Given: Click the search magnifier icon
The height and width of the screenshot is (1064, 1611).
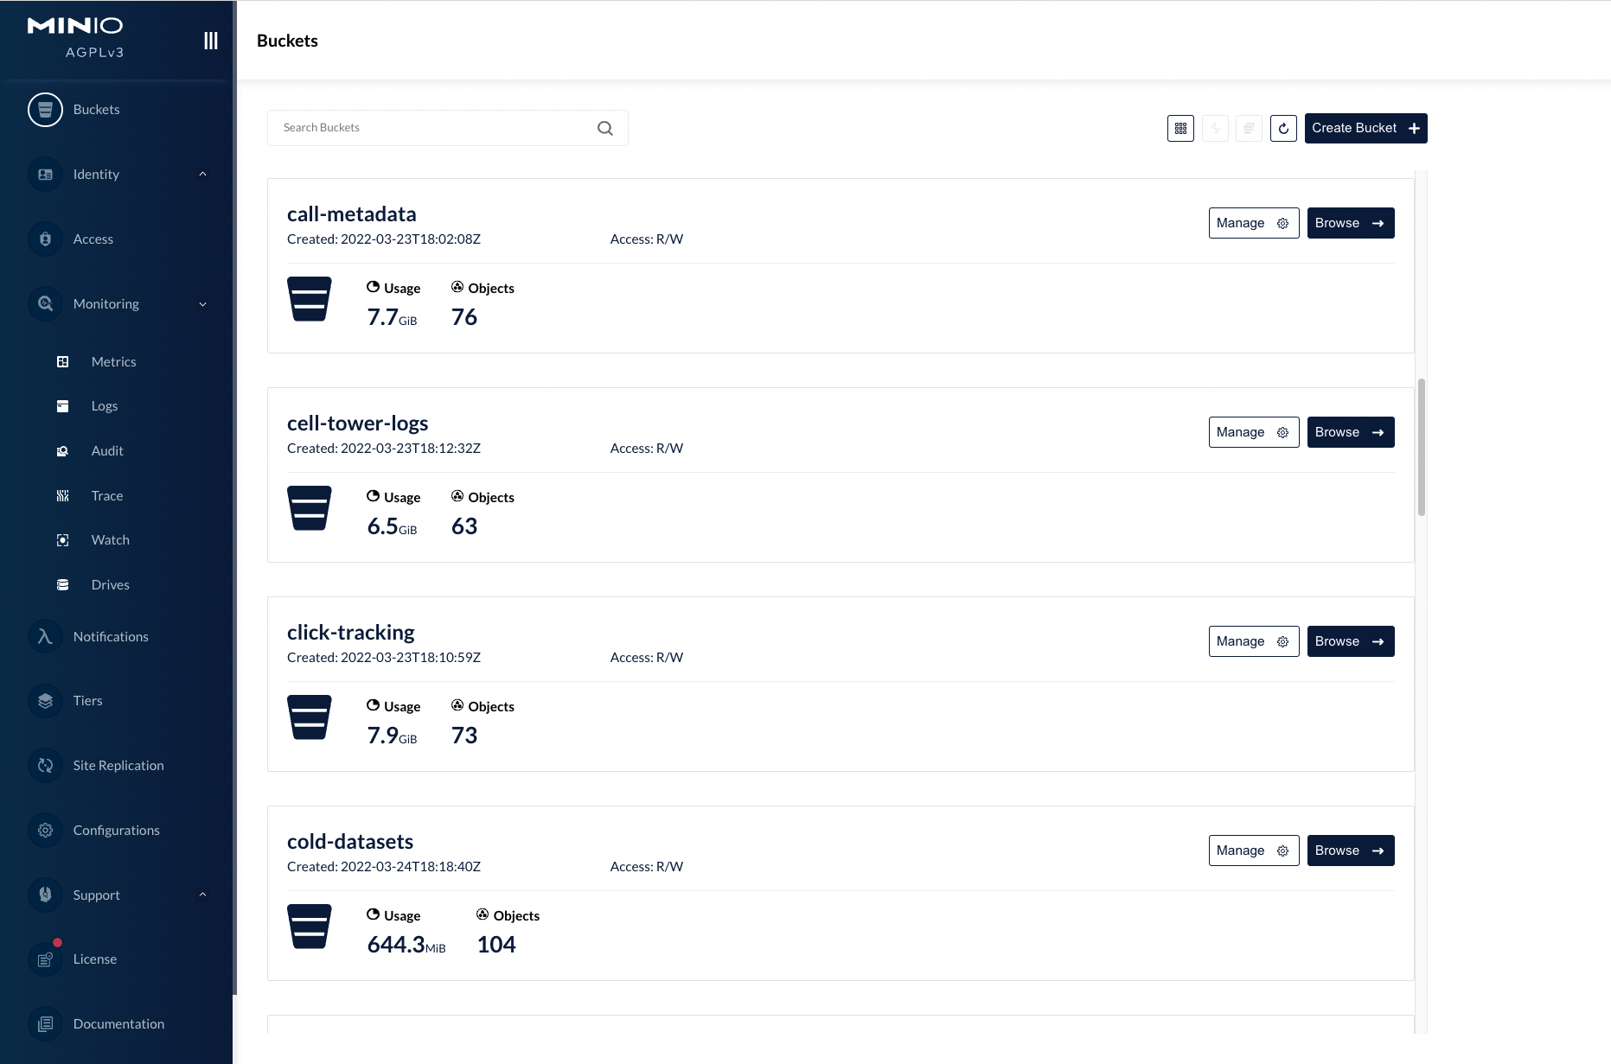Looking at the screenshot, I should pyautogui.click(x=605, y=128).
